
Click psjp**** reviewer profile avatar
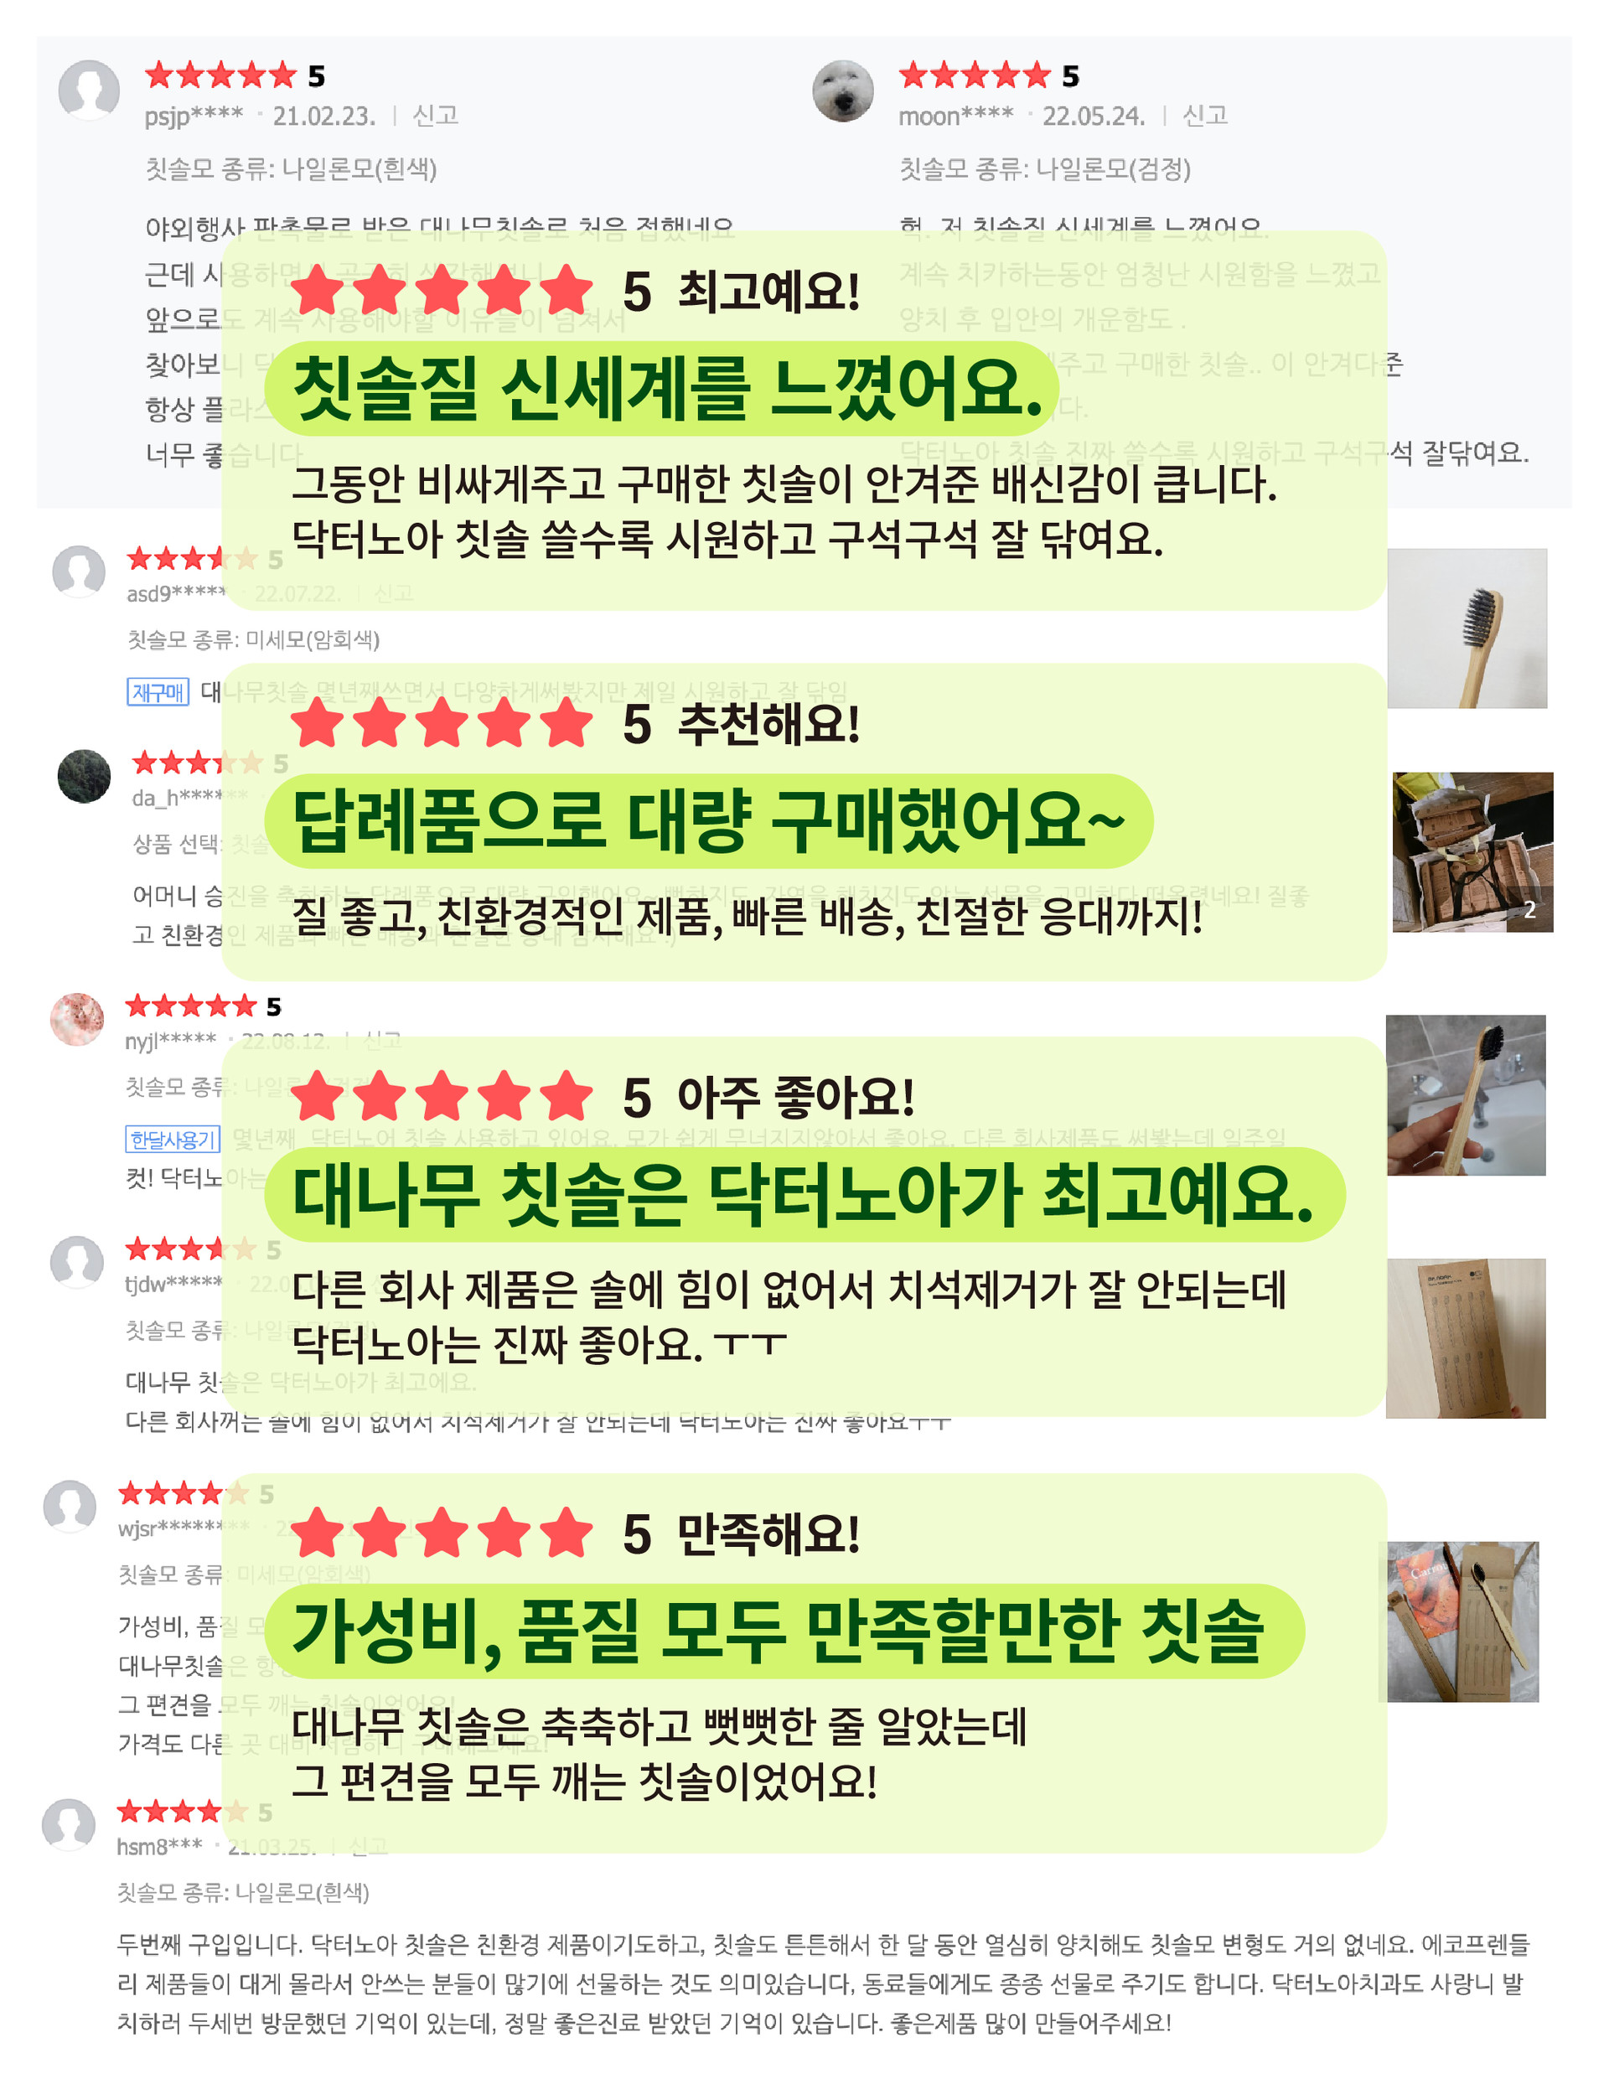pos(89,90)
